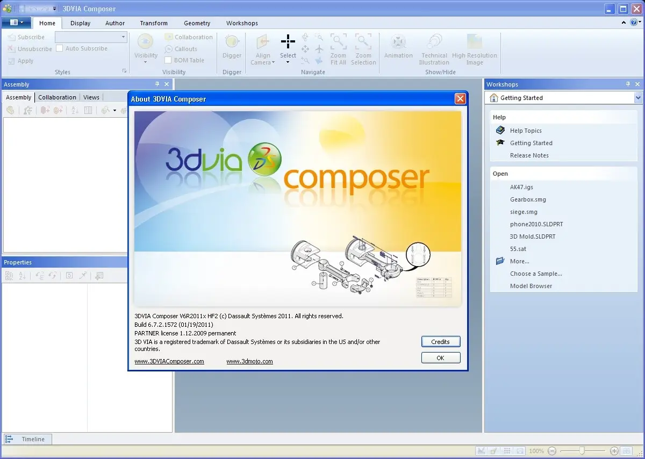This screenshot has width=645, height=459.
Task: Click the Digger tool icon
Action: click(x=232, y=41)
